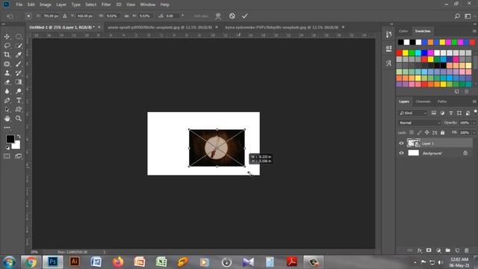Open the Swatches panel menu

point(474,31)
